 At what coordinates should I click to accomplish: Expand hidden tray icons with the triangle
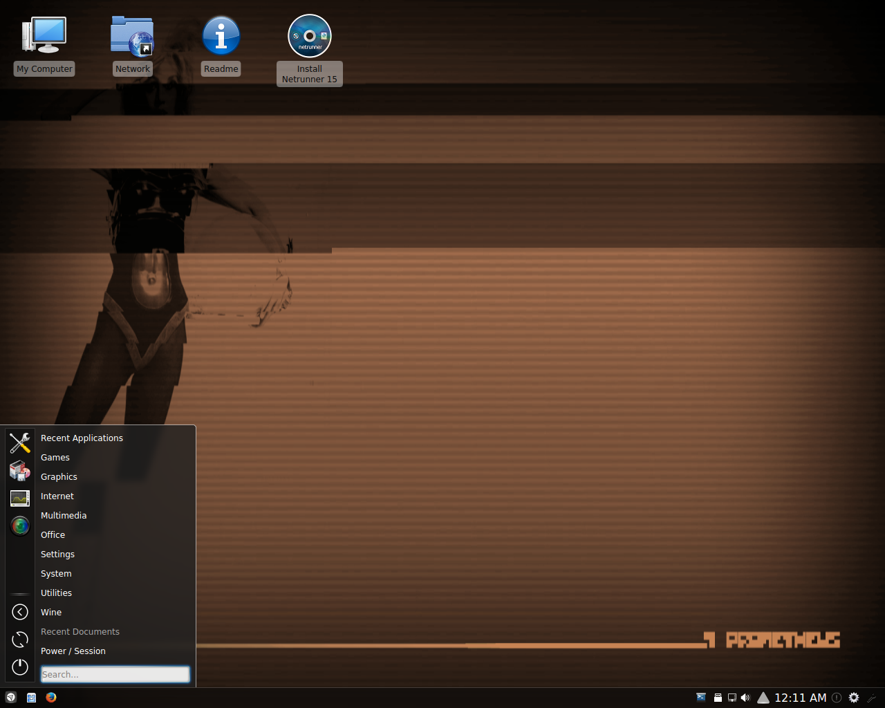click(763, 698)
